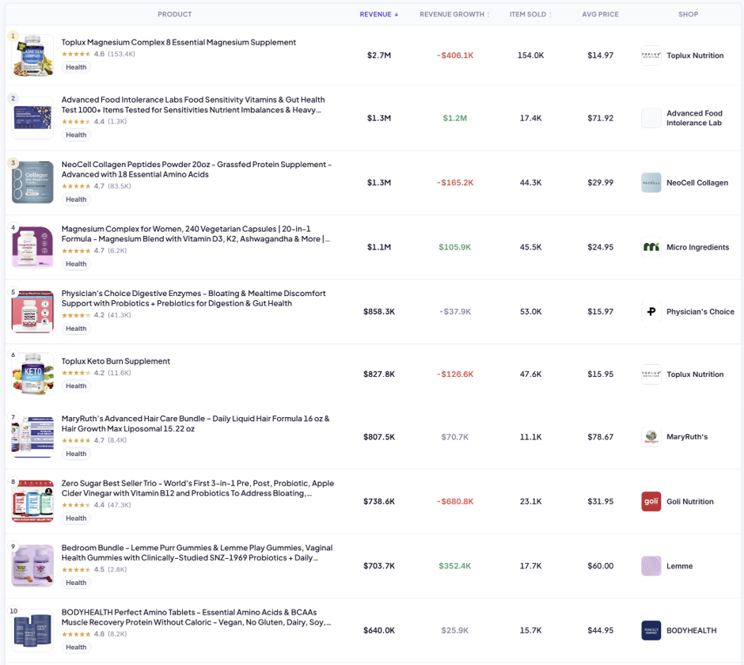Sort table by Revenue column header
The height and width of the screenshot is (665, 744).
coord(378,14)
